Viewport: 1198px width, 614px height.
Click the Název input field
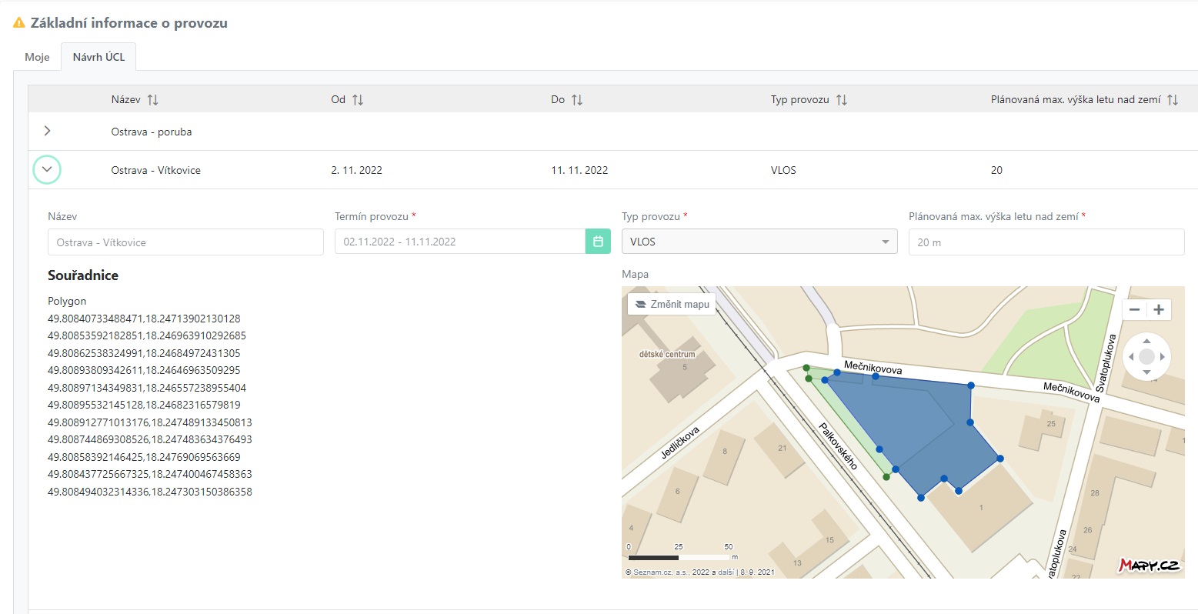coord(185,242)
